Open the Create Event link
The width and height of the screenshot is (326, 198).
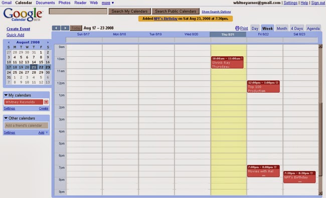coord(18,29)
